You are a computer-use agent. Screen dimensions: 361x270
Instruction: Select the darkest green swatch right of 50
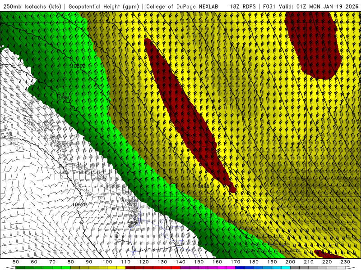point(20,268)
